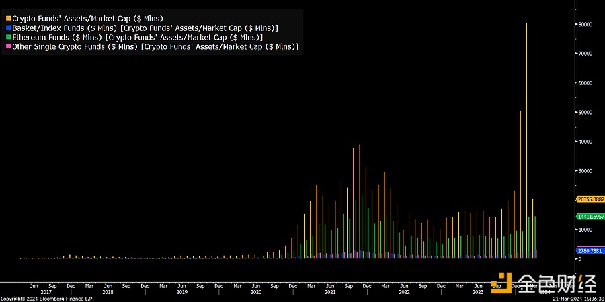Click the 10000 y-axis label
Viewport: 605px width, 302px height.
tap(585, 230)
